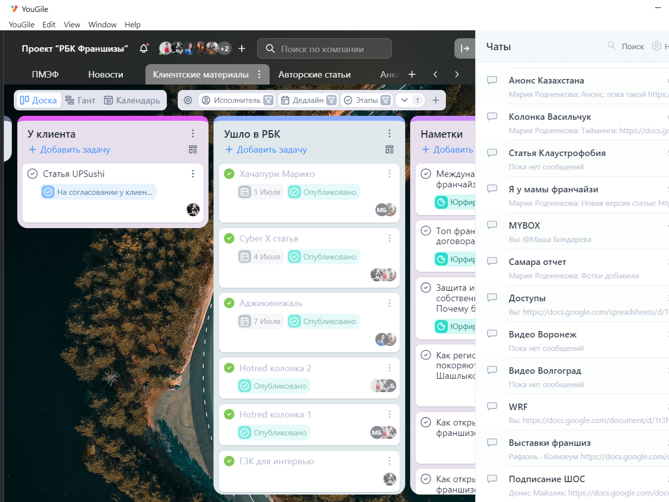Screen dimensions: 669x502
Task: Open the board settings gear
Action: coord(188,100)
